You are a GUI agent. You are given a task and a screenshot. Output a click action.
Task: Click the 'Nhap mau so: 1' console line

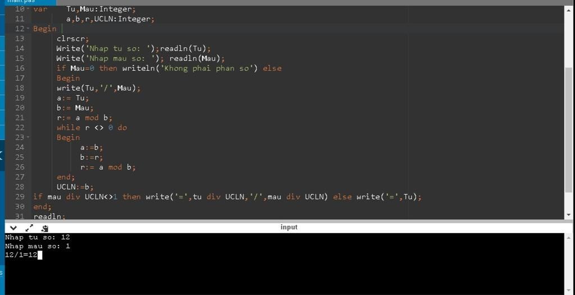coord(38,246)
